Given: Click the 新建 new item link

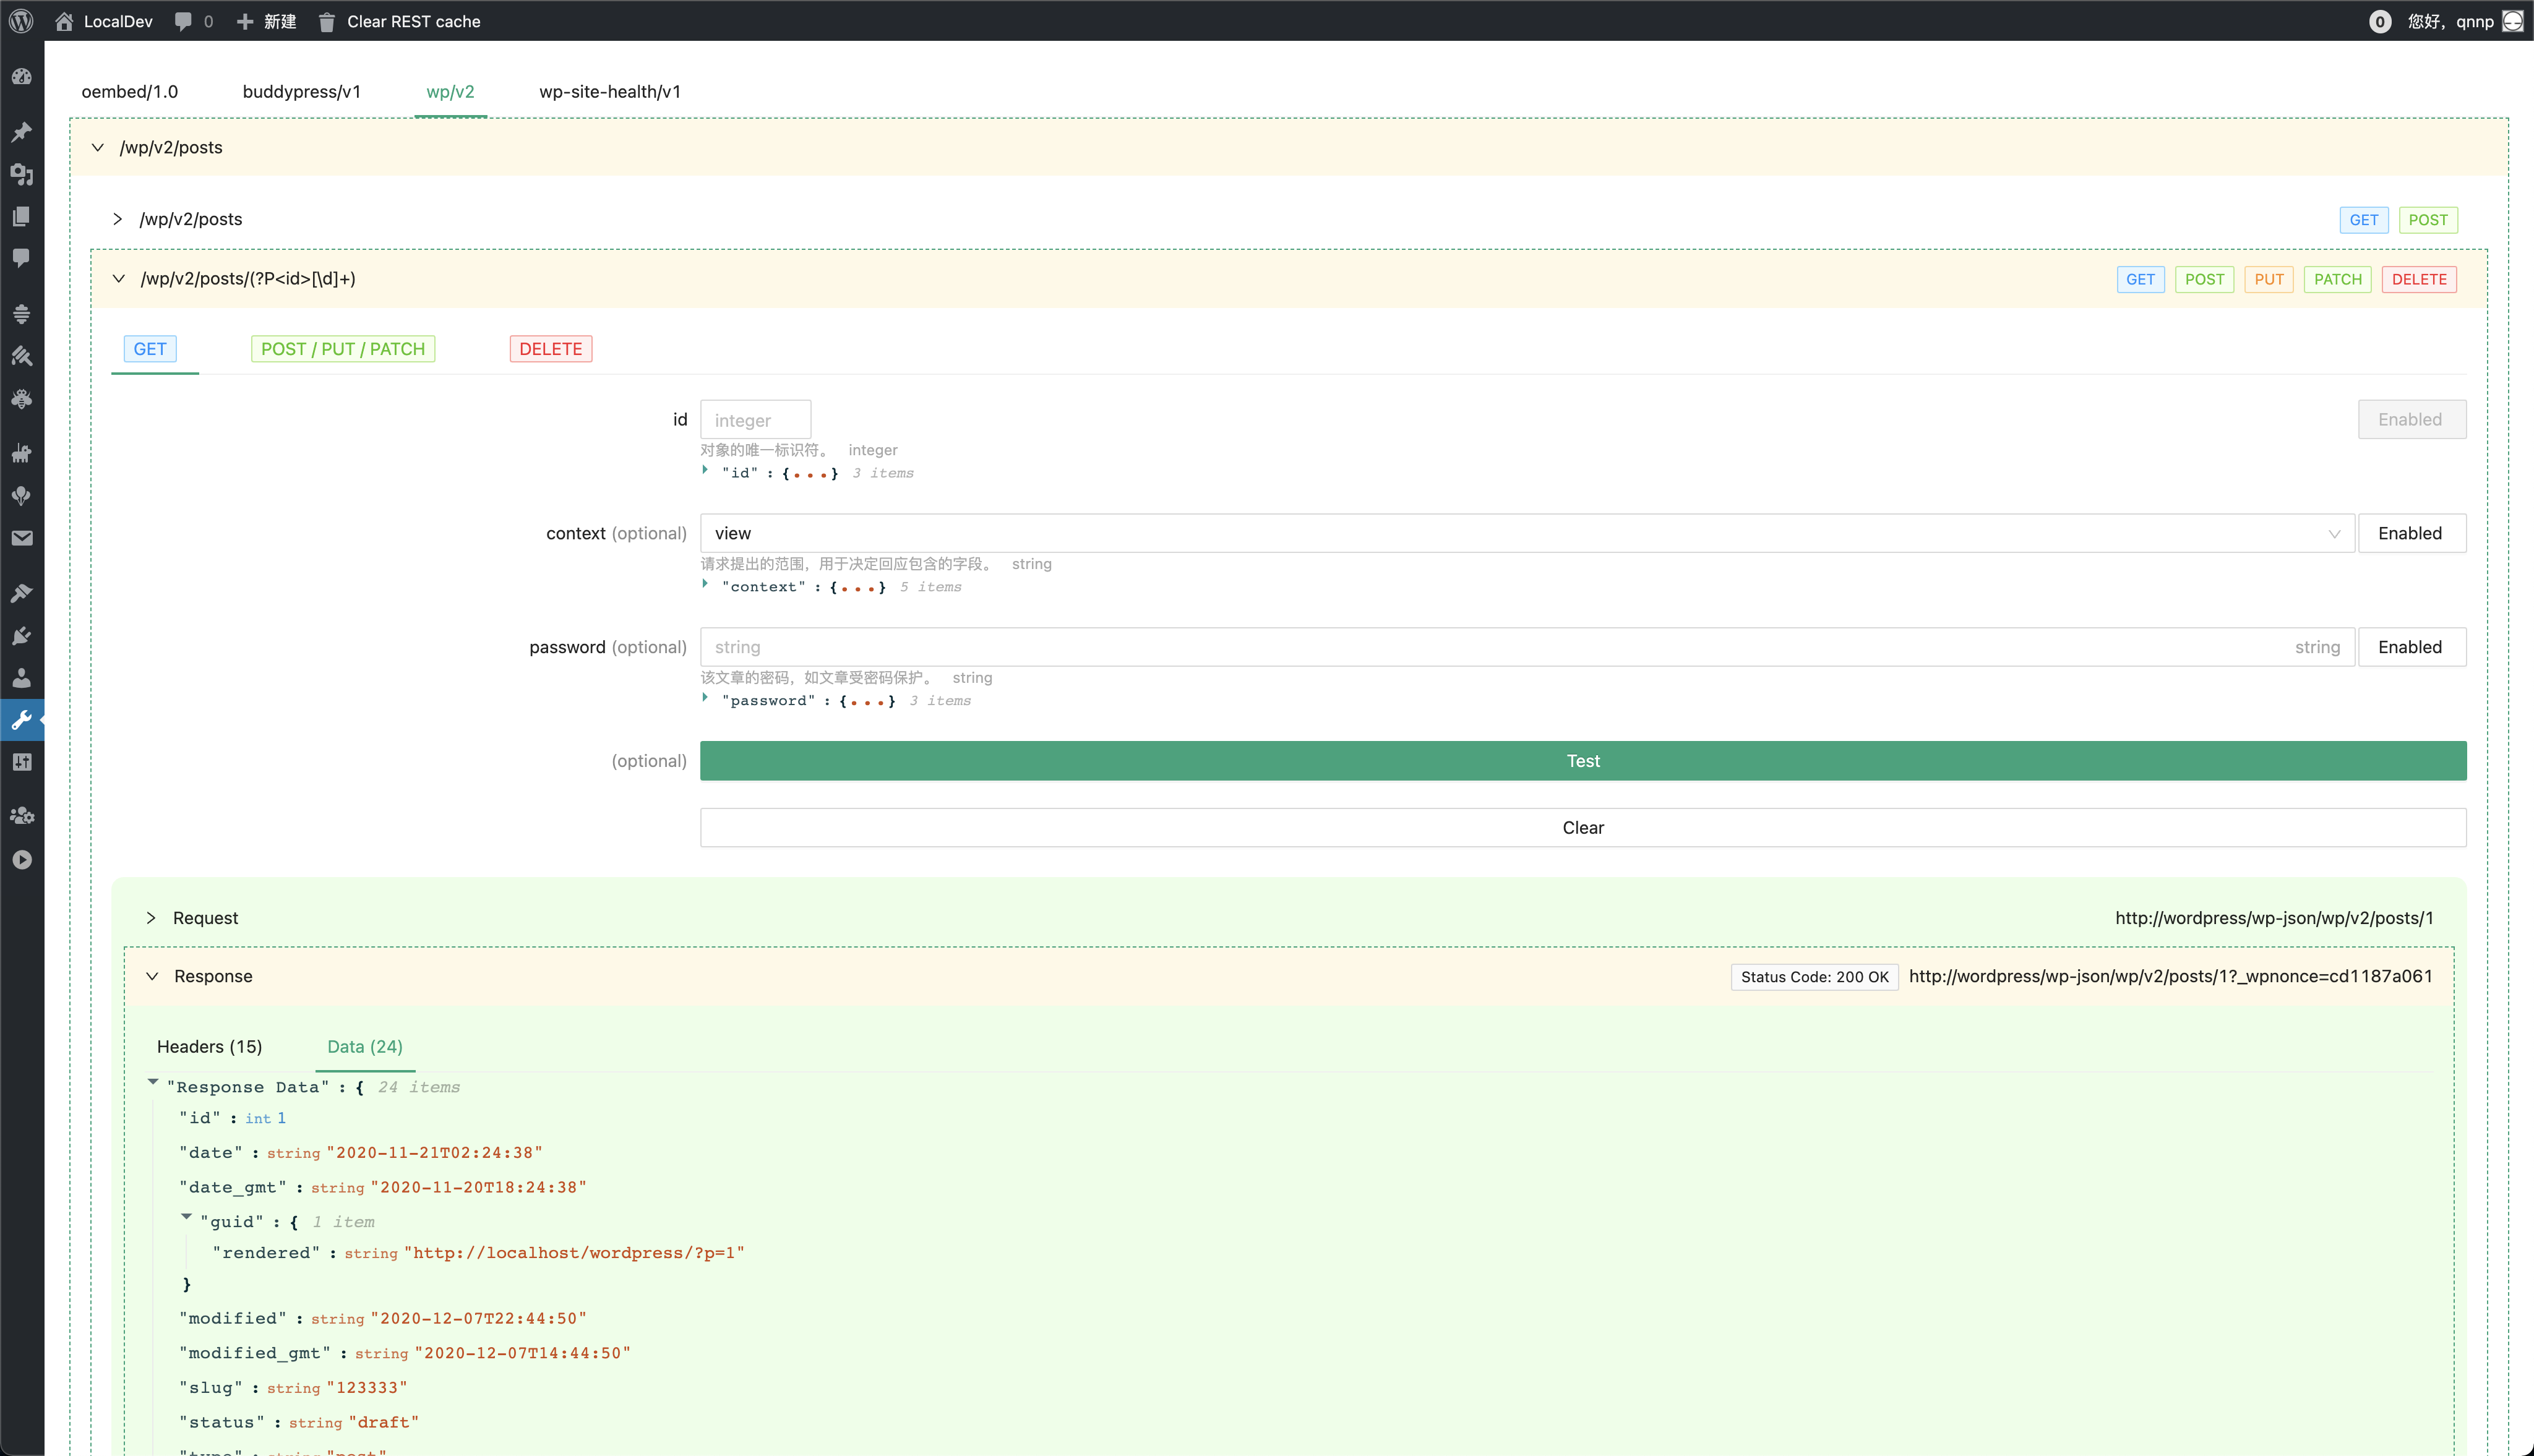Looking at the screenshot, I should pyautogui.click(x=280, y=21).
